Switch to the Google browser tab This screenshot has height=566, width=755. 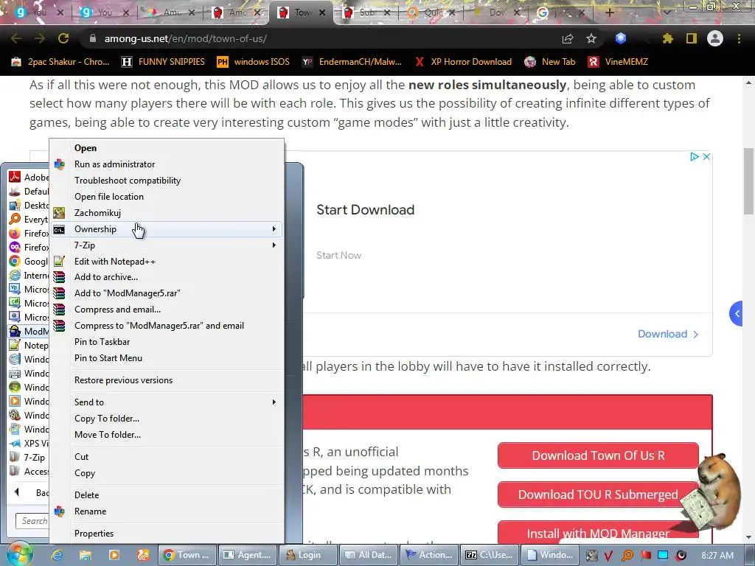click(x=561, y=13)
